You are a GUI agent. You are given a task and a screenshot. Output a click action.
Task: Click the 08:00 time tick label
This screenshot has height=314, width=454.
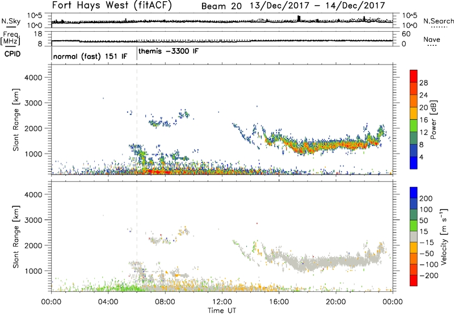tap(165, 302)
